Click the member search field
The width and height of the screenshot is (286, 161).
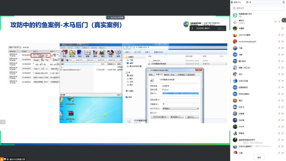point(258,8)
